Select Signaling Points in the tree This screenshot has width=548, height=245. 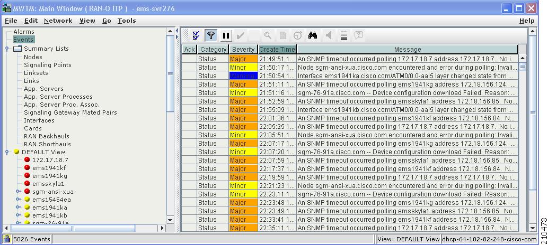click(48, 65)
